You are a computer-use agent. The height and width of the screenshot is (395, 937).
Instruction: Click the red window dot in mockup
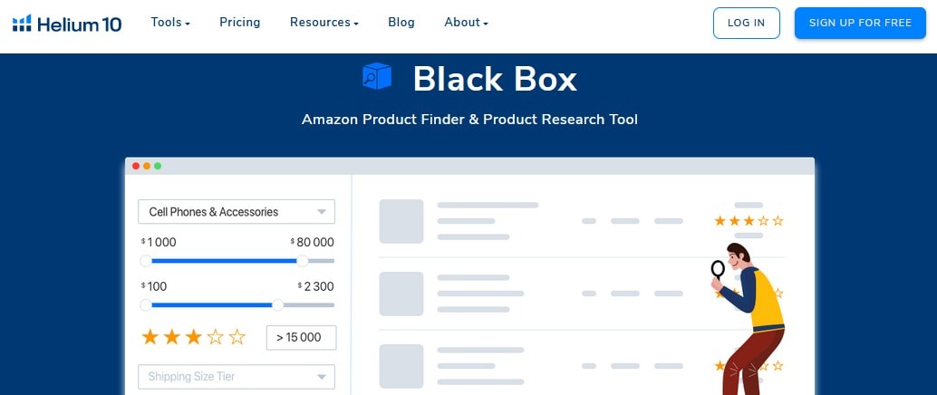(136, 166)
